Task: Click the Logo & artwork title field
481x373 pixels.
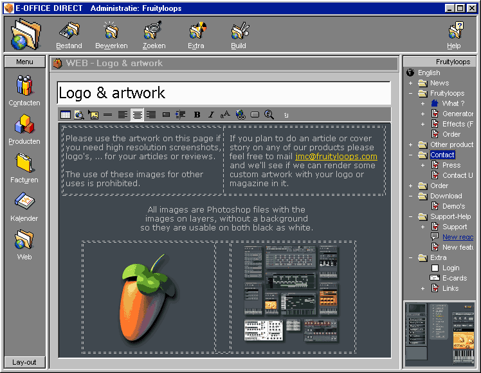Action: pyautogui.click(x=223, y=93)
